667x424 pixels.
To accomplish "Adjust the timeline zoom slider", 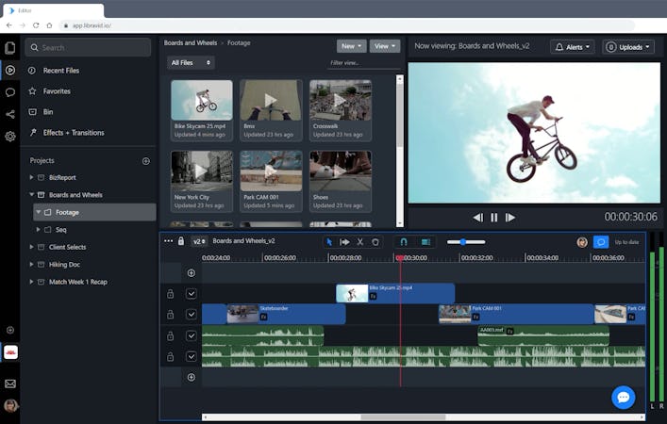I will click(465, 242).
